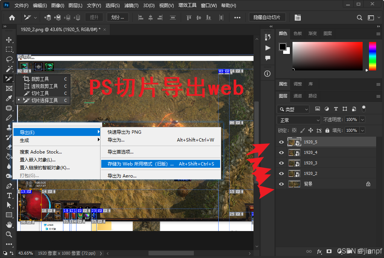The width and height of the screenshot is (384, 258).
Task: Switch to the 通道 tab
Action: pyautogui.click(x=297, y=96)
